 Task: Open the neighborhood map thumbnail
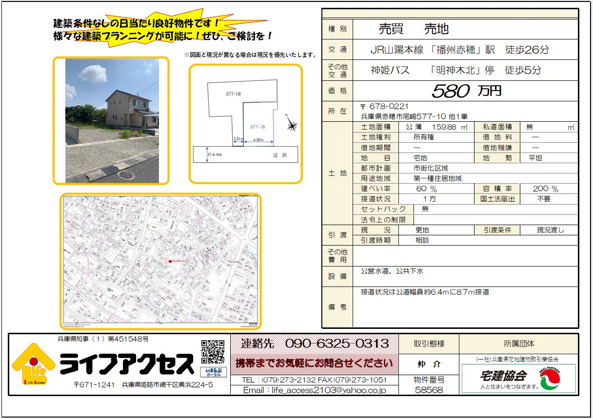tap(160, 261)
